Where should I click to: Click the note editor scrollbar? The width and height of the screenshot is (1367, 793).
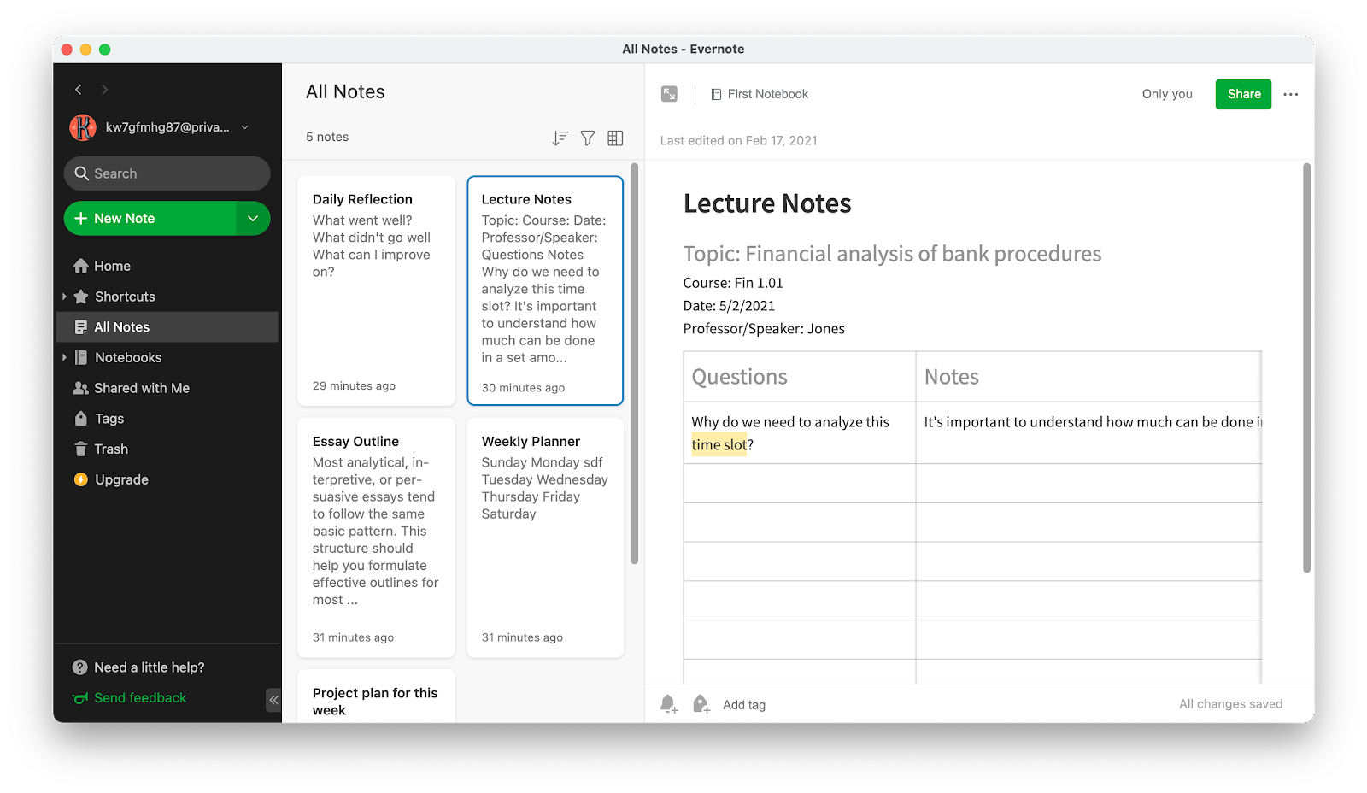pos(1306,367)
